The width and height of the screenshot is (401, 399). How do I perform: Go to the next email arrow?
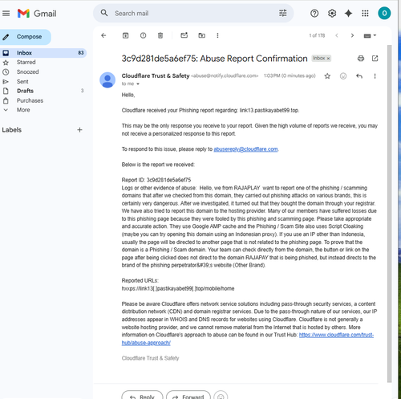352,35
